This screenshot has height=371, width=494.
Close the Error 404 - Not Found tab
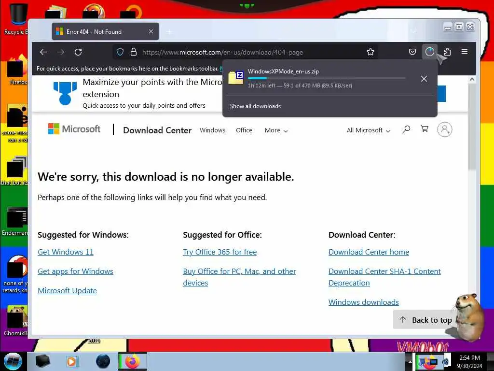click(151, 31)
